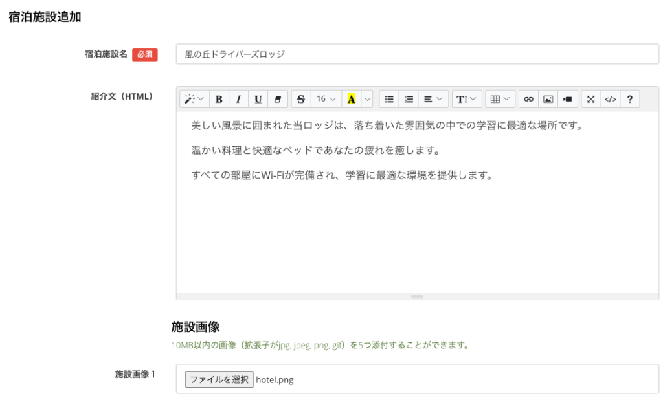This screenshot has width=663, height=398.
Task: Insert a hyperlink via link icon
Action: tap(528, 99)
